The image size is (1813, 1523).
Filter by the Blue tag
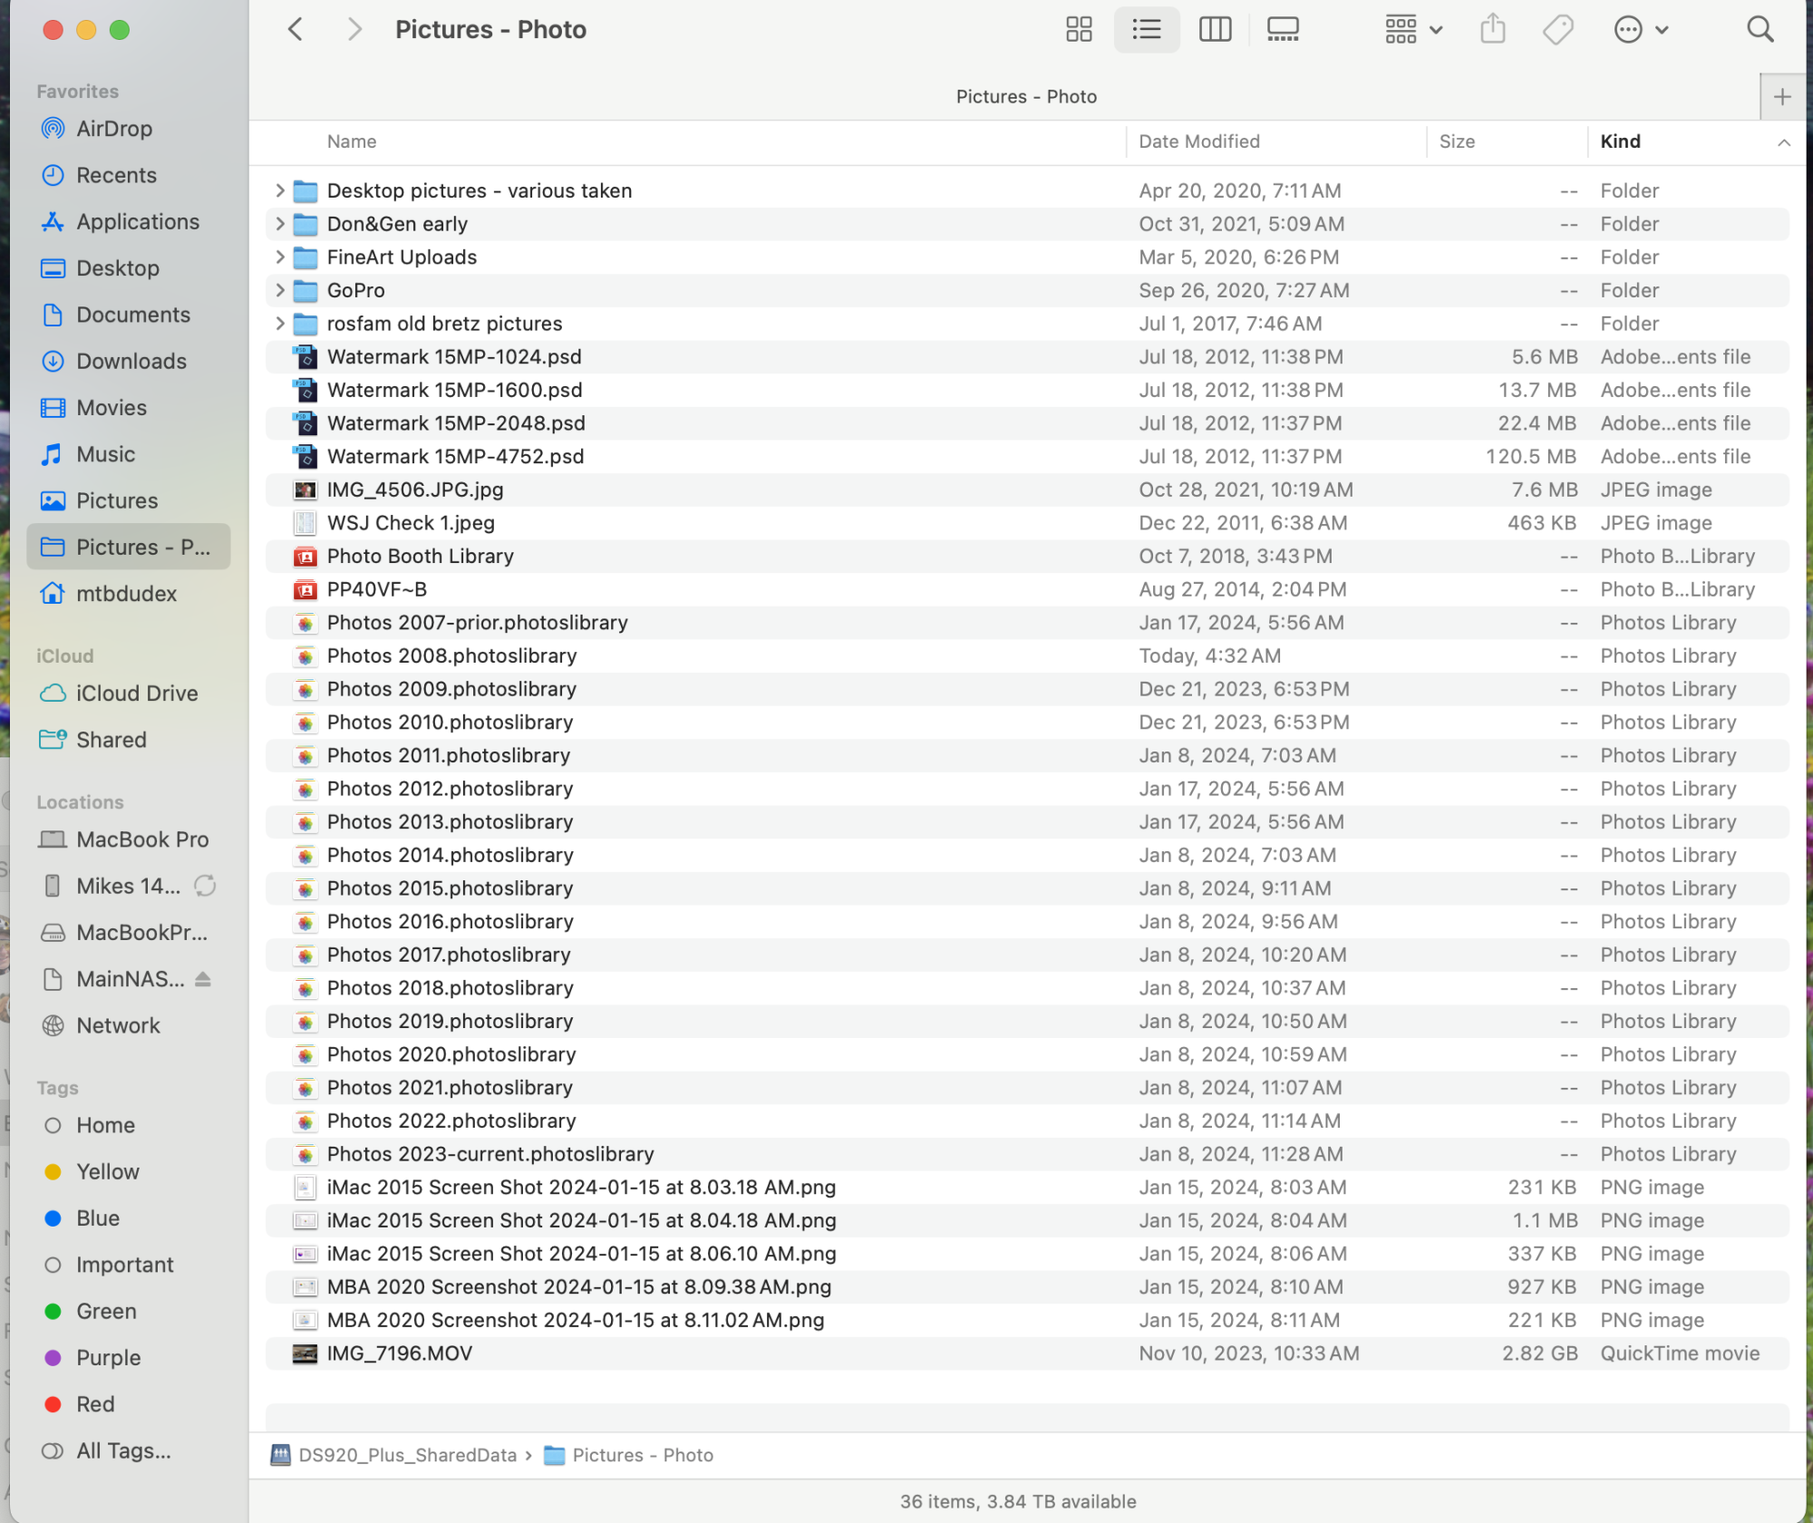click(x=98, y=1218)
